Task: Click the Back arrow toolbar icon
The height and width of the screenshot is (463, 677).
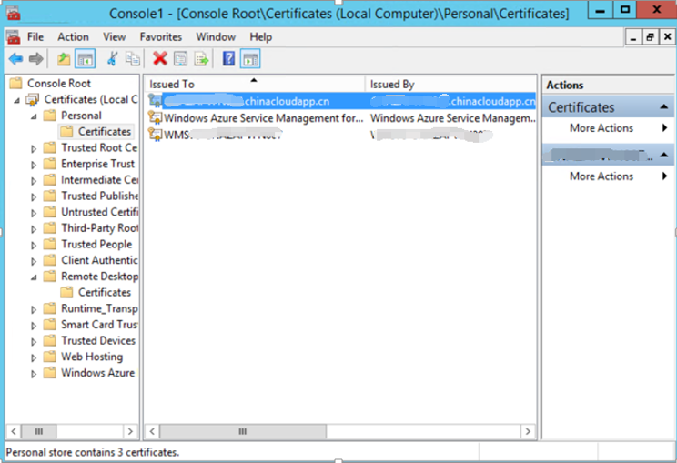Action: point(15,59)
